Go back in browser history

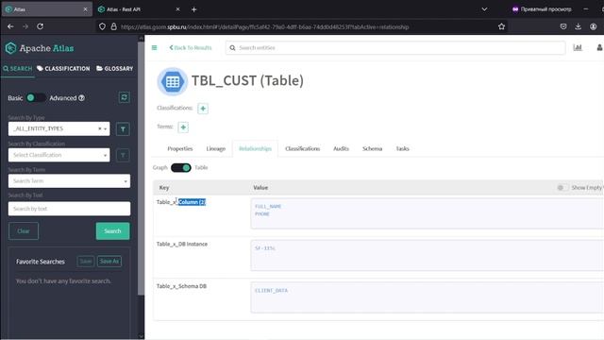10,26
